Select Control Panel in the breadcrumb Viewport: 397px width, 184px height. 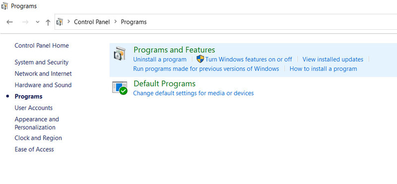point(92,22)
